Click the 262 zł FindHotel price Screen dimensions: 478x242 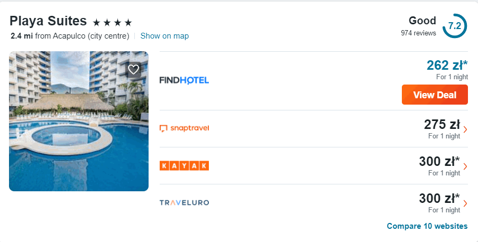coord(447,65)
